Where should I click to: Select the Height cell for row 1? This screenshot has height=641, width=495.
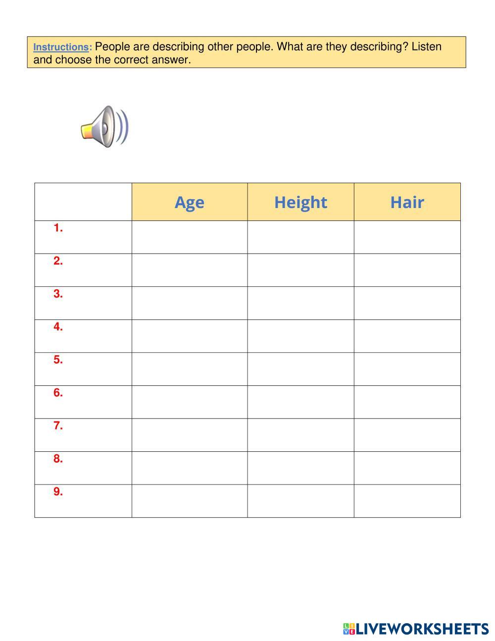300,237
